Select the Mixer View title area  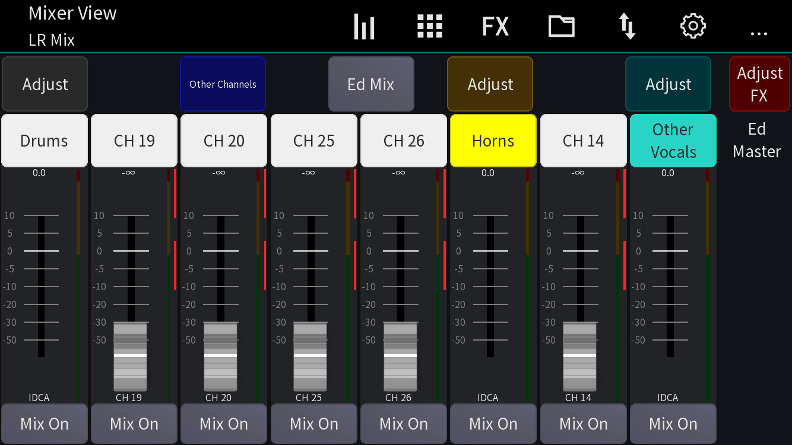[72, 14]
